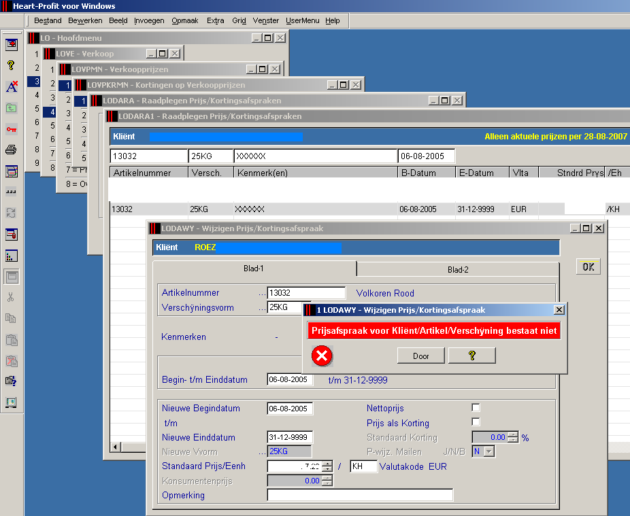Click the grey refresh arrows sidebar icon
Viewport: 630px width, 516px height.
coord(12,213)
